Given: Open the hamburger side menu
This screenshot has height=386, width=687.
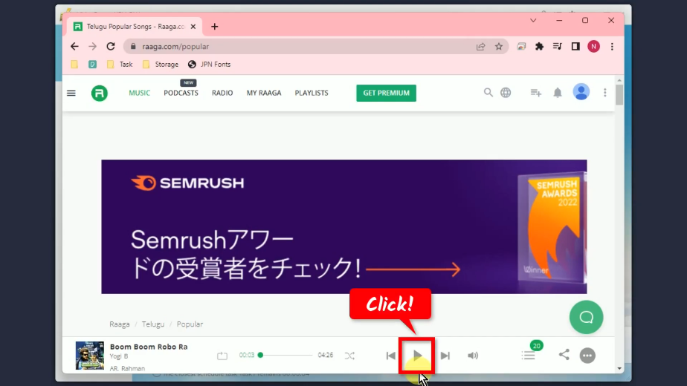Looking at the screenshot, I should tap(71, 93).
